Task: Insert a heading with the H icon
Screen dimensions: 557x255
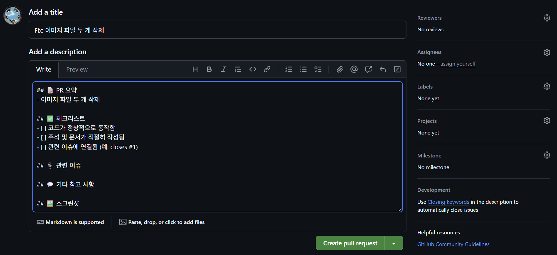Action: click(x=195, y=69)
